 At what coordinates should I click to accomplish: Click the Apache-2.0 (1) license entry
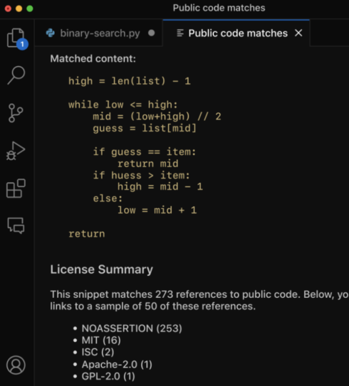tap(117, 365)
